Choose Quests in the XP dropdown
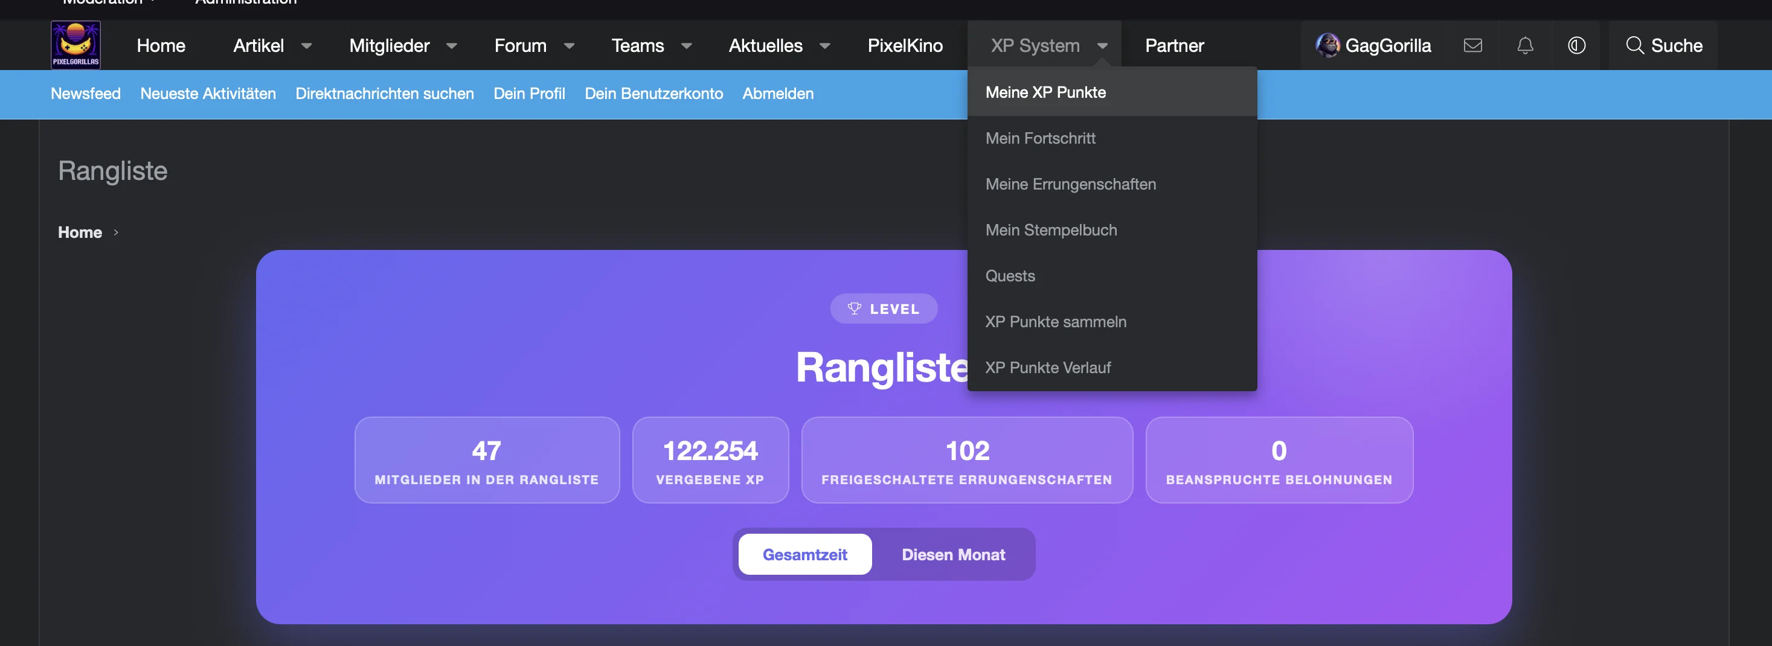Image resolution: width=1772 pixels, height=646 pixels. coord(1112,276)
